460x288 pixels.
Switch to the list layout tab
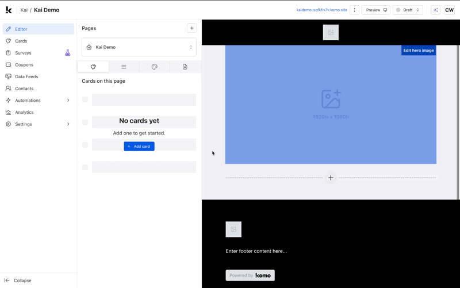(x=124, y=67)
